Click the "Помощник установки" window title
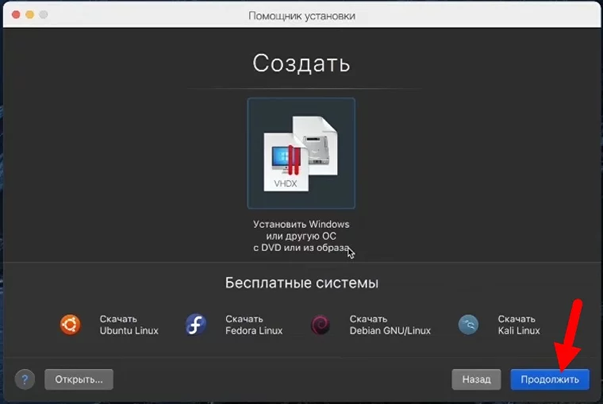This screenshot has width=603, height=404. click(301, 15)
